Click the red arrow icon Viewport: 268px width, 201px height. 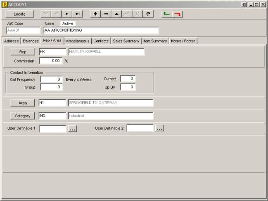coord(178,14)
